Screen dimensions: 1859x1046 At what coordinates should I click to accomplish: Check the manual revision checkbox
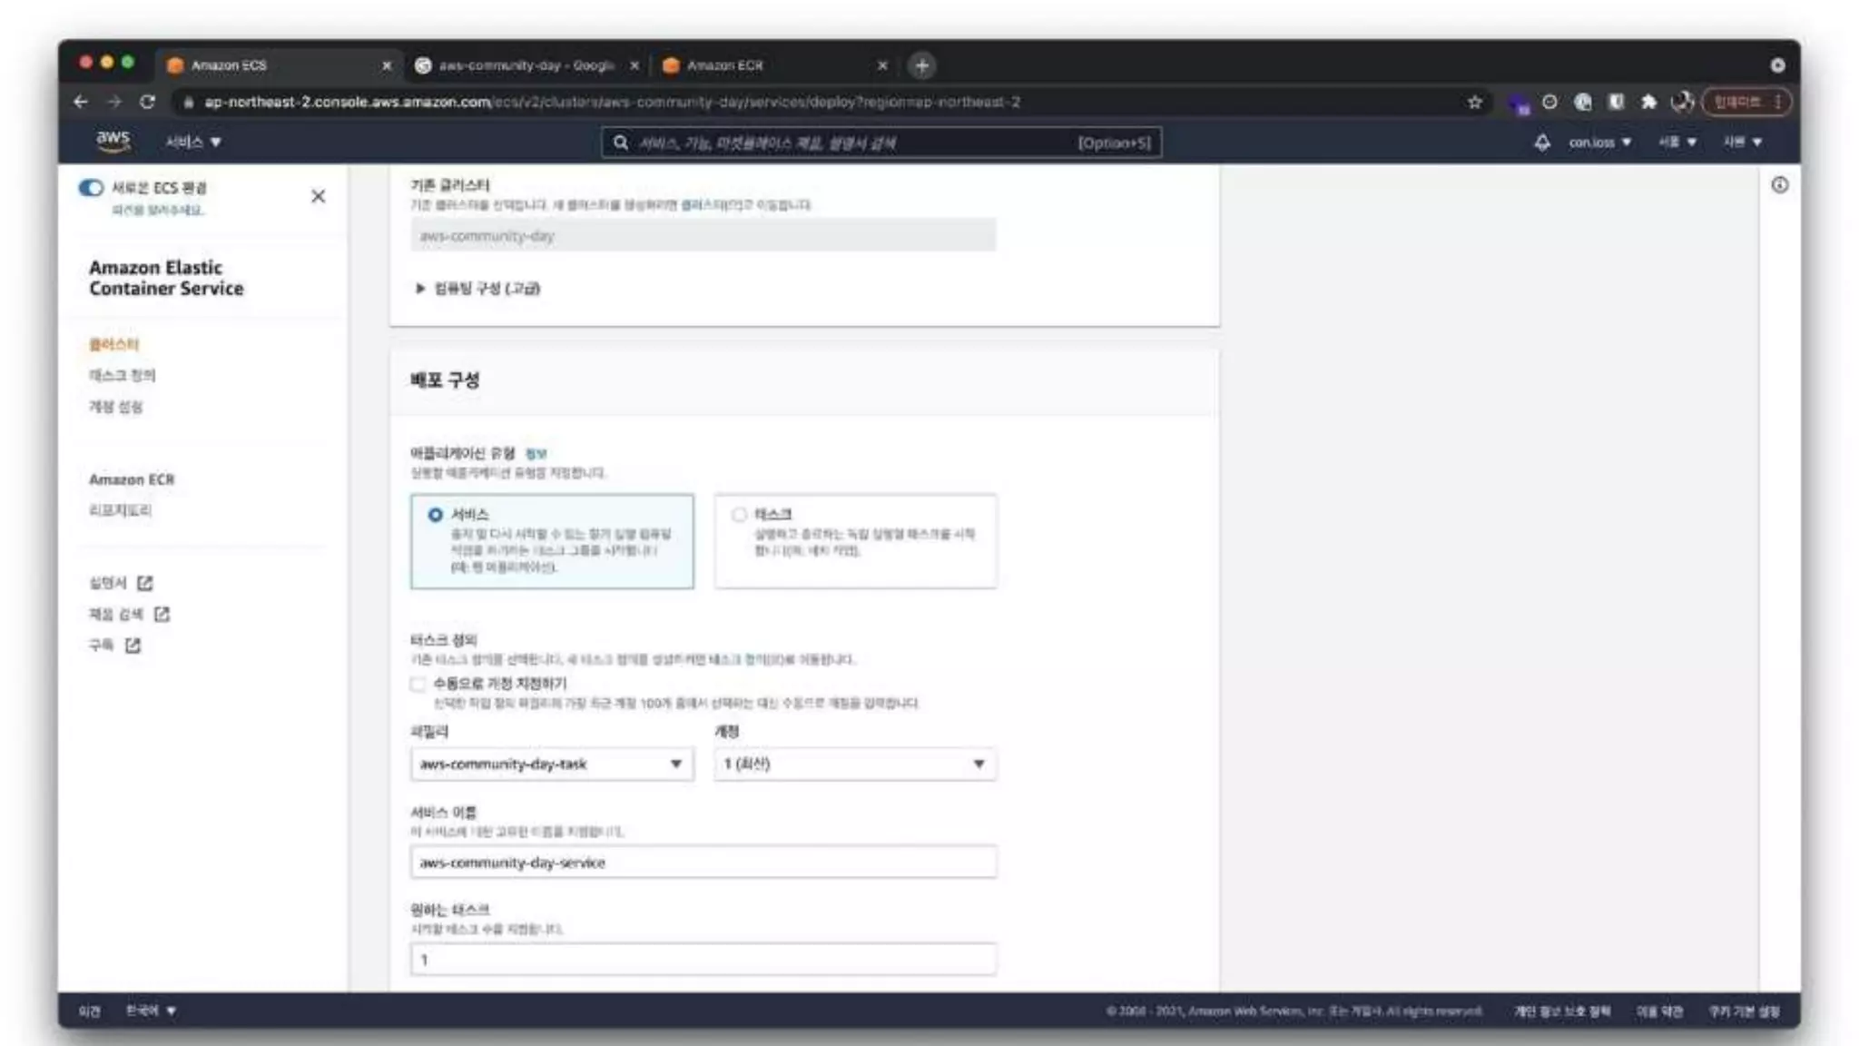[418, 684]
